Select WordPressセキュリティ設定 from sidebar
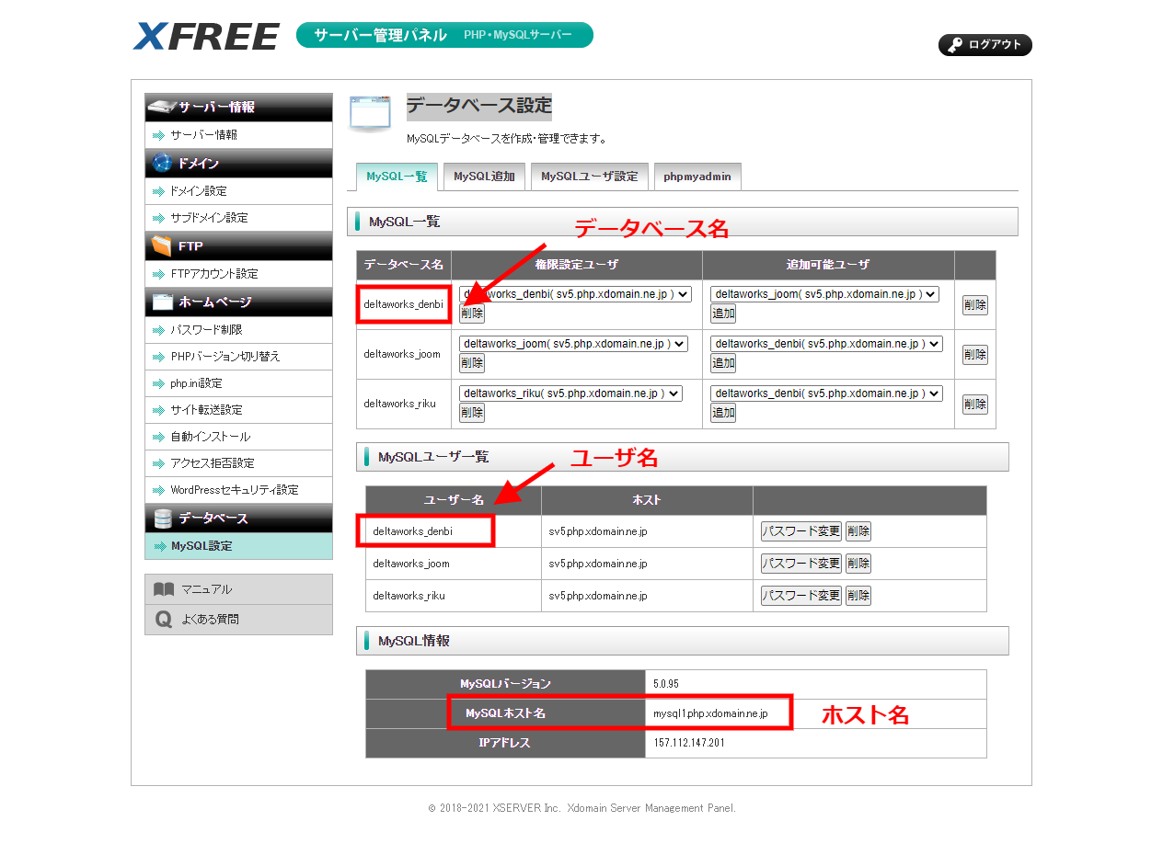1163x855 pixels. pos(234,490)
